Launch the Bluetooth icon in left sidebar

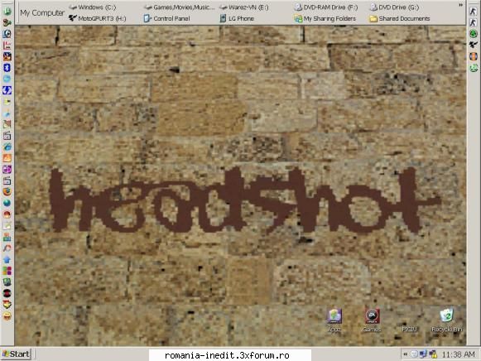[x=7, y=67]
